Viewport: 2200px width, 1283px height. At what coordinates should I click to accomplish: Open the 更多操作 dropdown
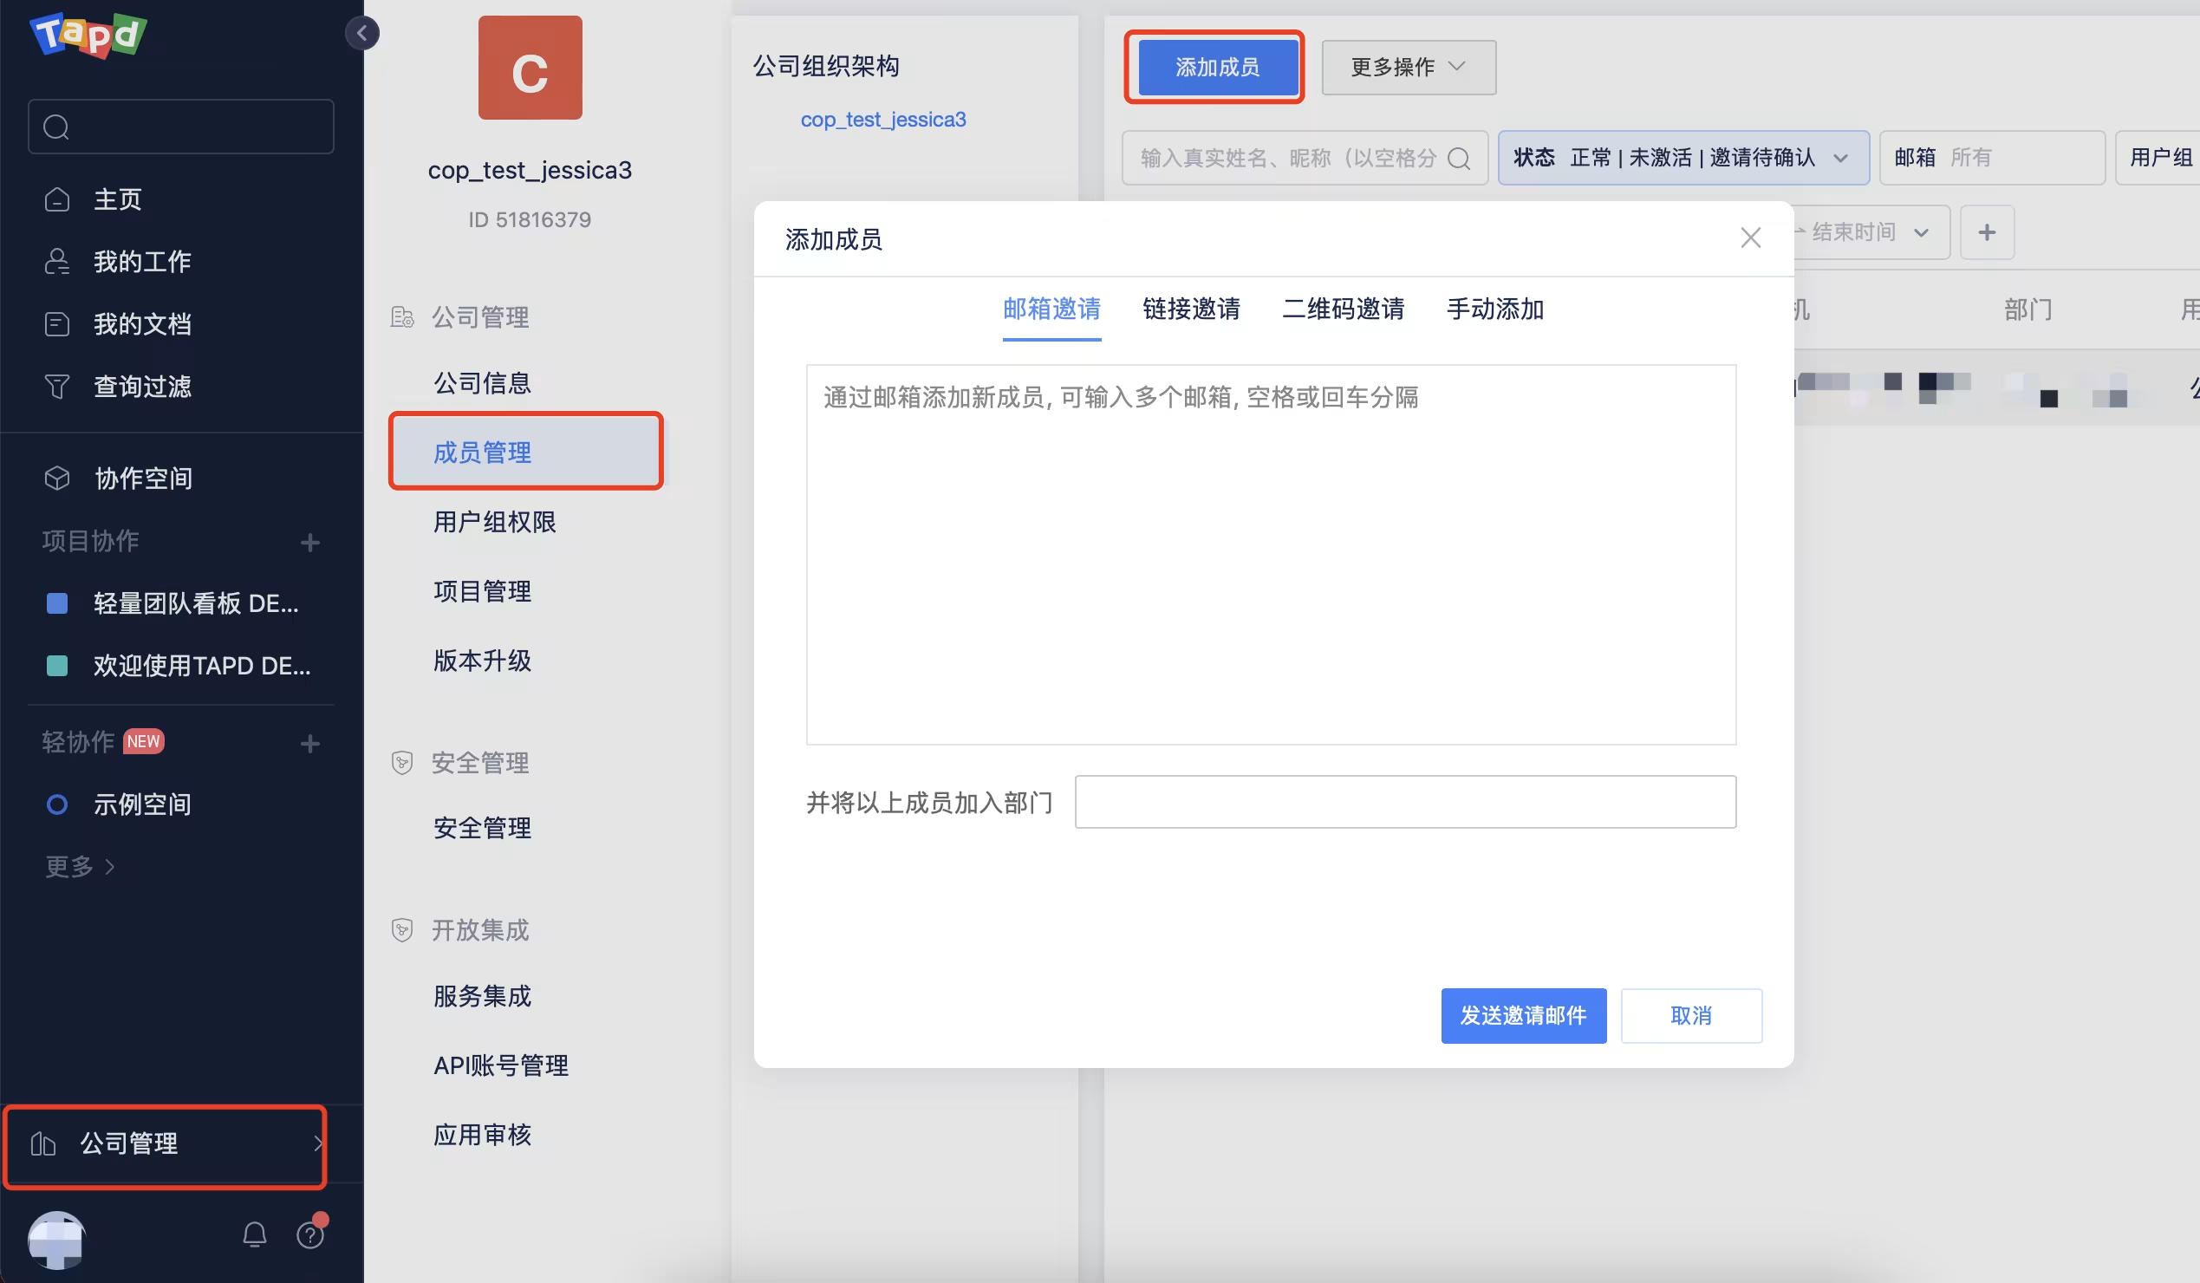(1409, 68)
